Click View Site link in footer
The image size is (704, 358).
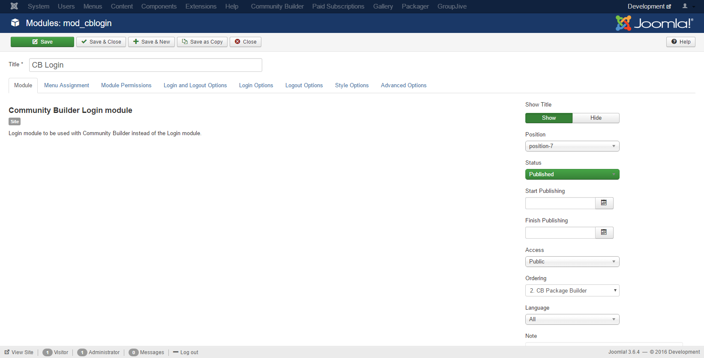coord(19,352)
